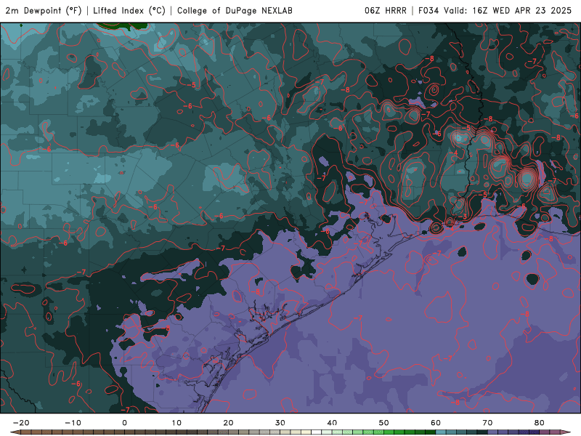Click the "2m Dewpoint (°F)" title text
This screenshot has height=436, width=581.
click(44, 10)
